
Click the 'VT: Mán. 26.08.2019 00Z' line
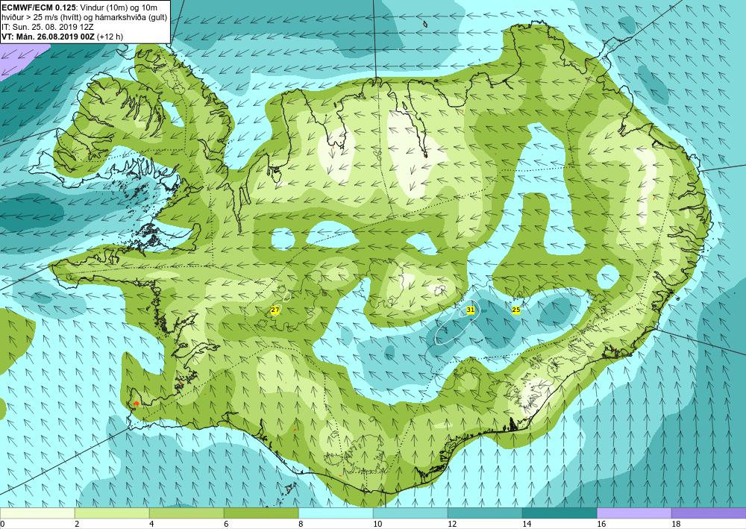[48, 36]
